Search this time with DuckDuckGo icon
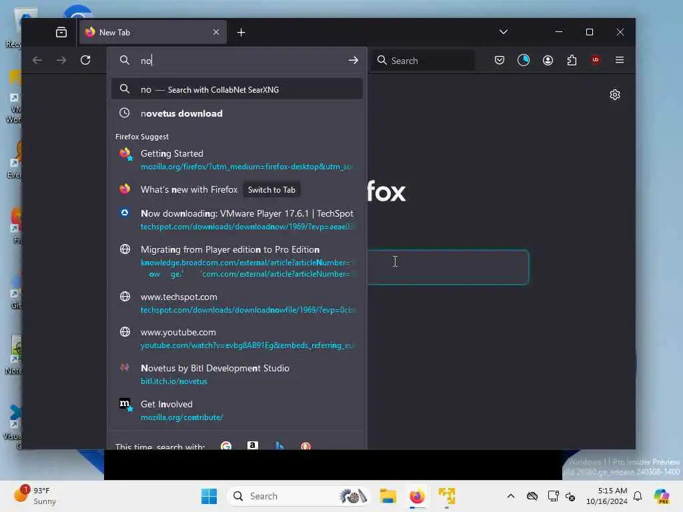Image resolution: width=683 pixels, height=512 pixels. click(305, 445)
